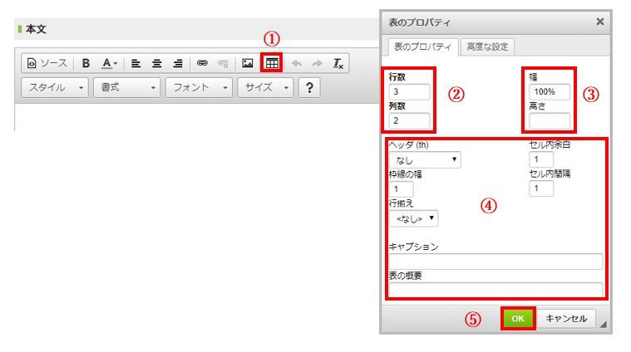Open the text color picker

[109, 63]
